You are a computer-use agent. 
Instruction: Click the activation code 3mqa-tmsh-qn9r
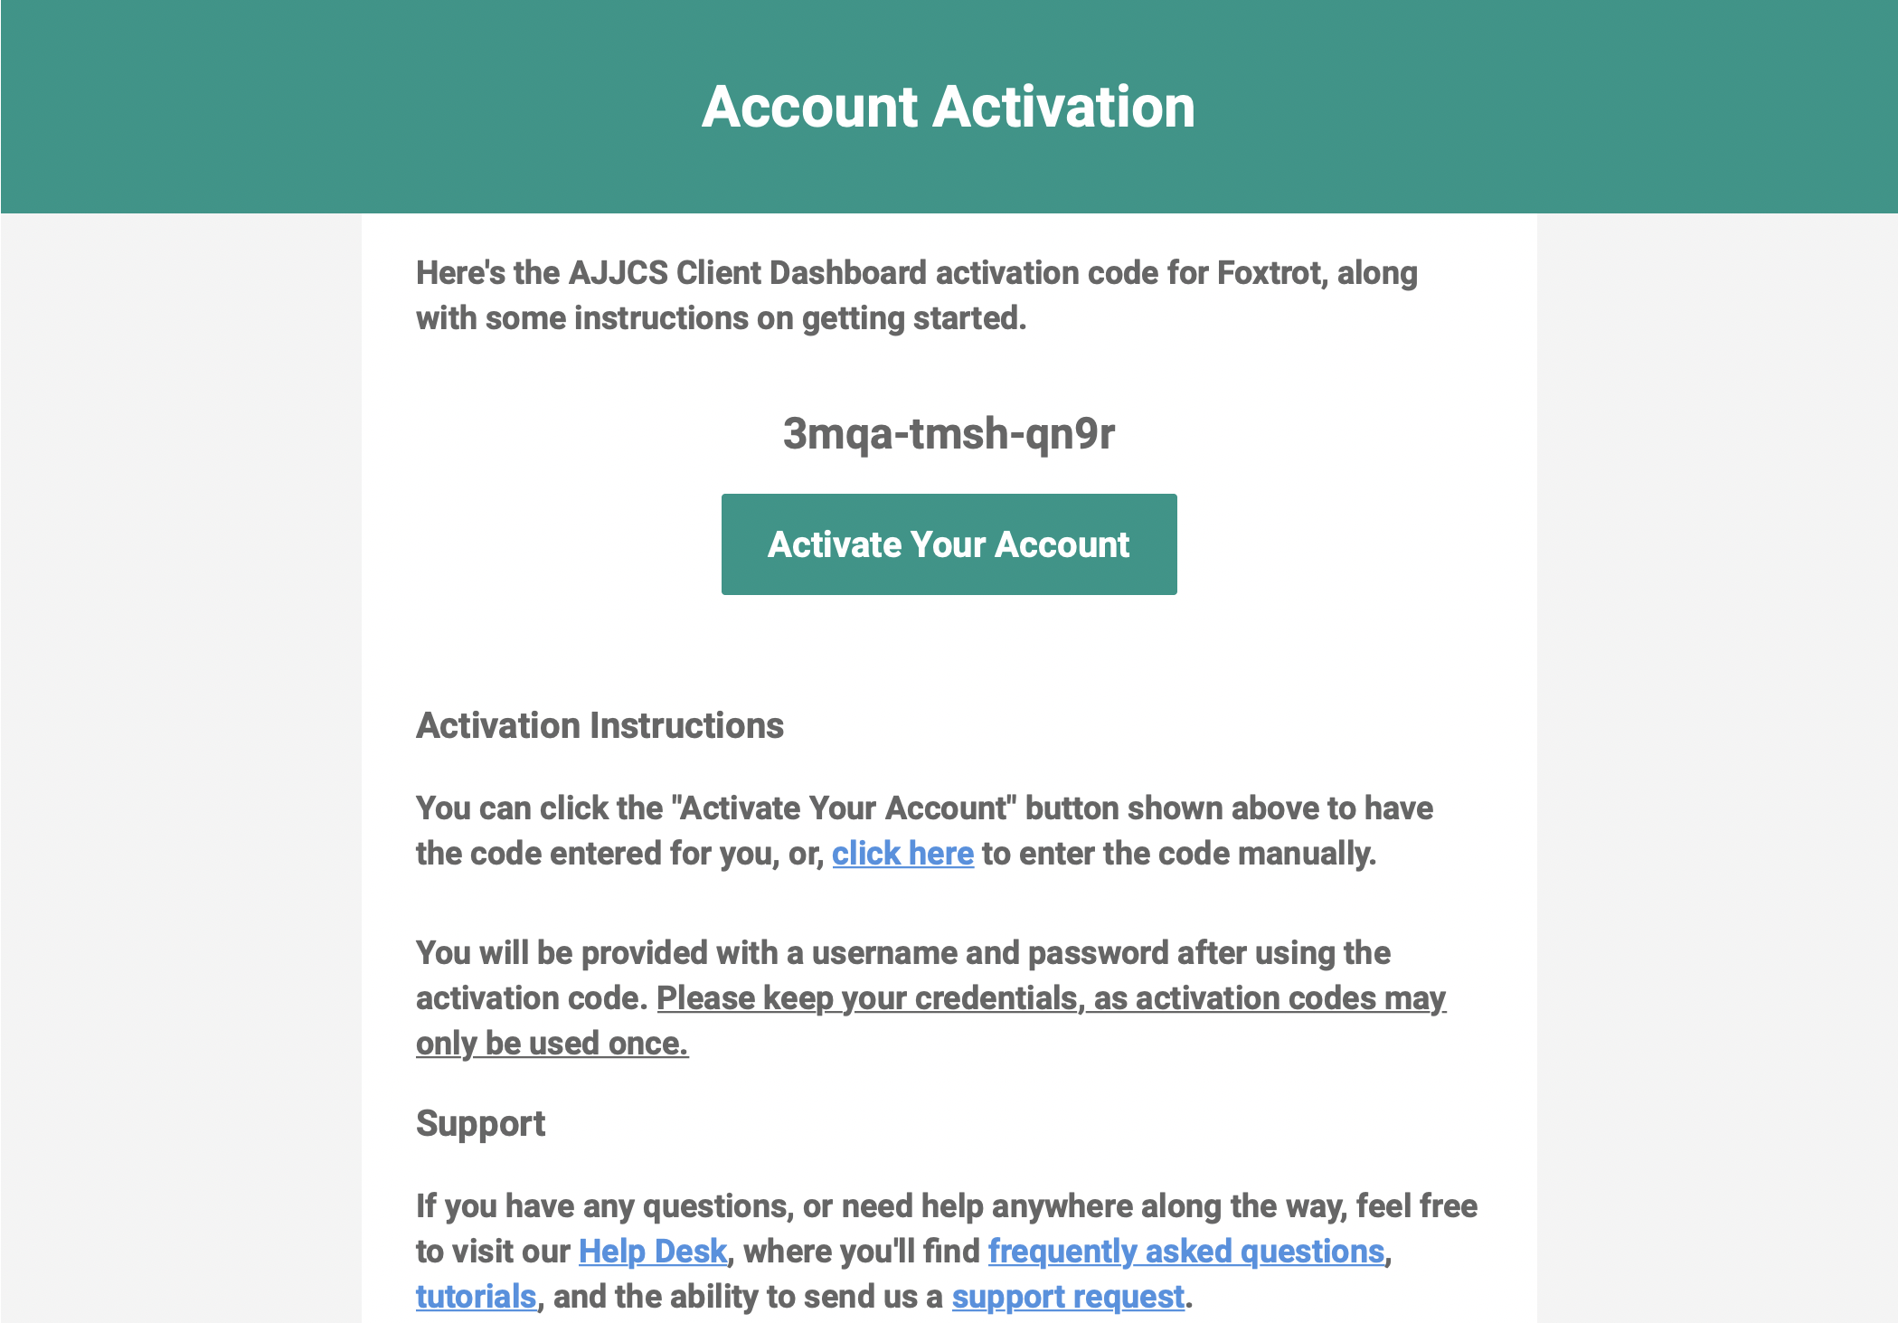pos(949,433)
